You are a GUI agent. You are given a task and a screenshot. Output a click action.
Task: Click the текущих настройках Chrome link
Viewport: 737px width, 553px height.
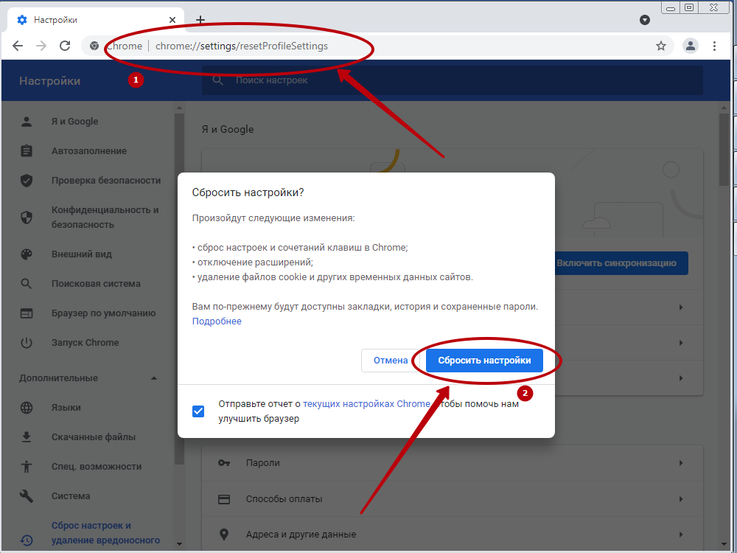pos(366,404)
